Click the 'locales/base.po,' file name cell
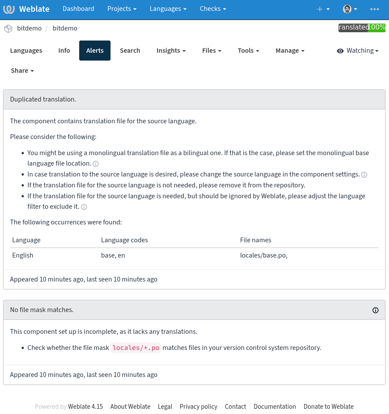Screen dimensions: 389x414 point(264,255)
